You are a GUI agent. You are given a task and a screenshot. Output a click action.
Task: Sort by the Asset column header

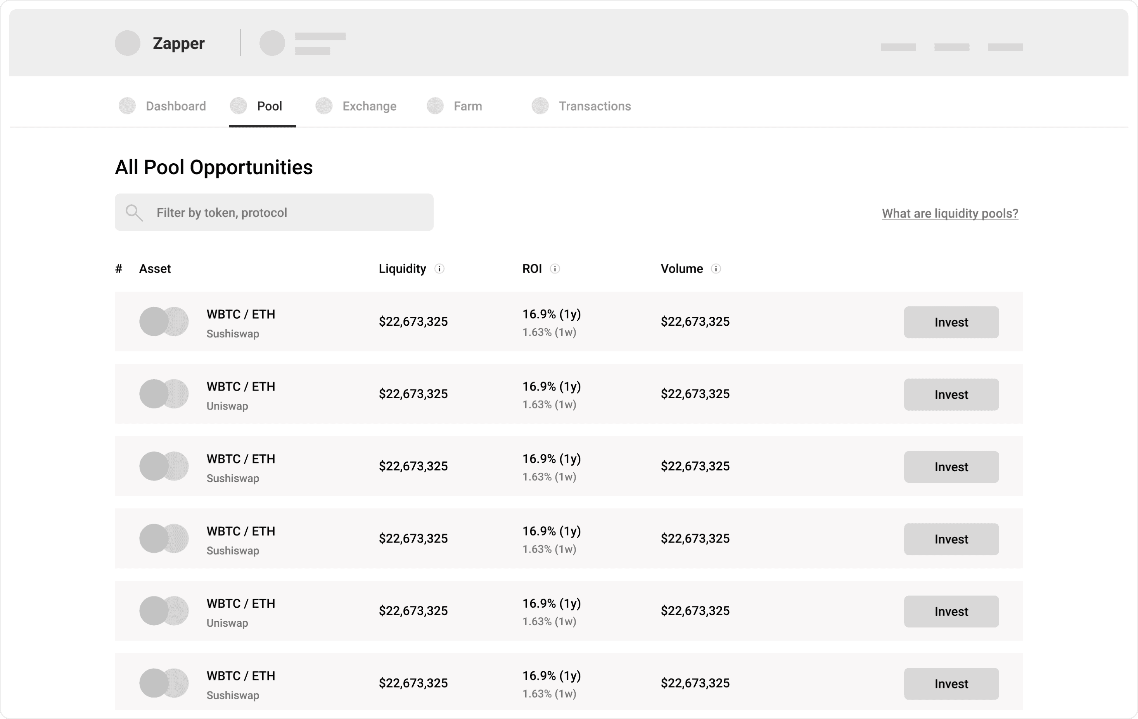point(154,269)
